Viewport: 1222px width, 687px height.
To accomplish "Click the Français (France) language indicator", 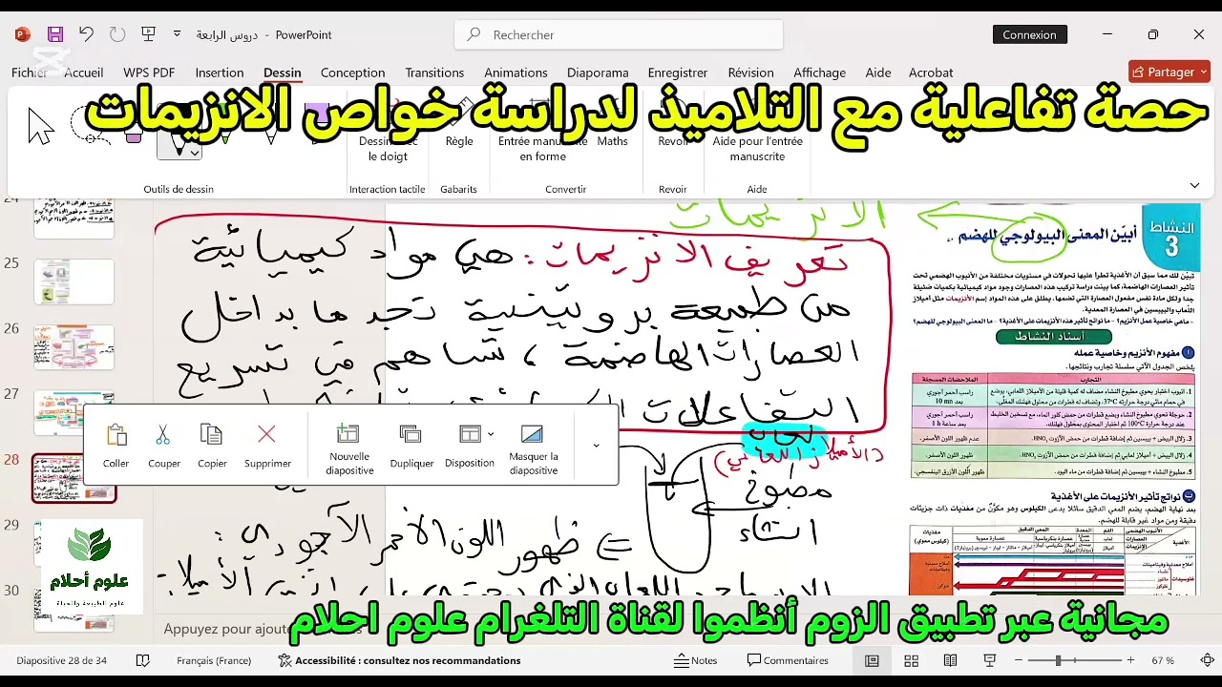I will [x=214, y=660].
